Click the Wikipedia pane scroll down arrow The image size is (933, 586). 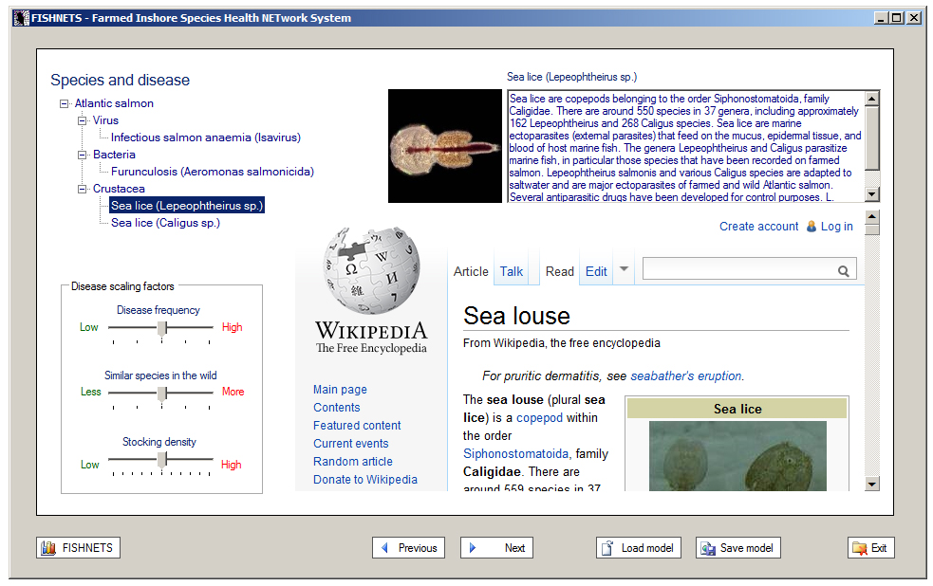pyautogui.click(x=871, y=484)
